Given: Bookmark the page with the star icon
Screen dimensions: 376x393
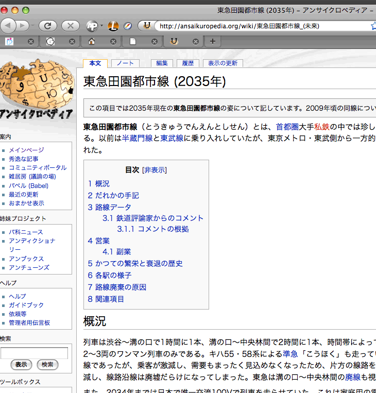Looking at the screenshot, I should click(373, 26).
